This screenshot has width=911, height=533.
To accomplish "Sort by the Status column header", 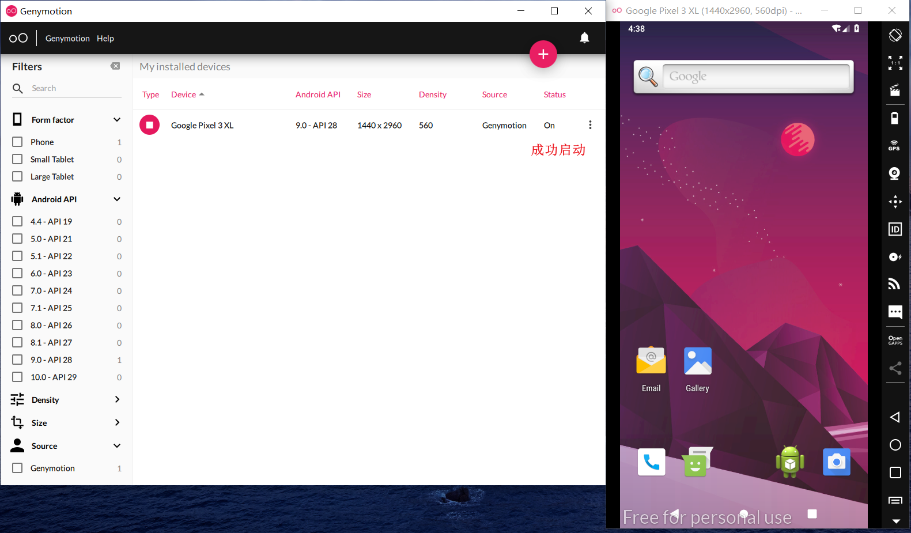I will tap(555, 94).
